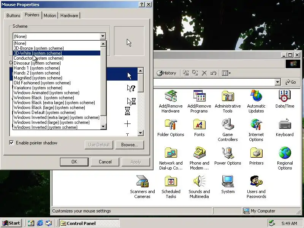Select Windows Animated scheme
The height and width of the screenshot is (228, 304).
57,93
